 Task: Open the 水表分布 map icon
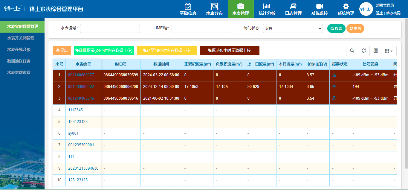point(214,6)
